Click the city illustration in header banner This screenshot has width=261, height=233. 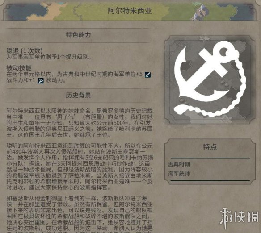[x=201, y=12]
